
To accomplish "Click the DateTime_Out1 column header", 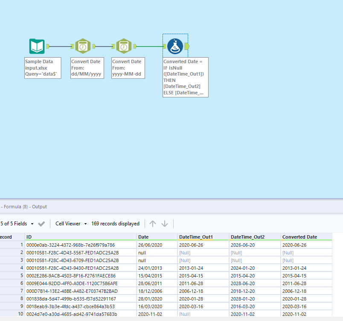I will coord(203,237).
